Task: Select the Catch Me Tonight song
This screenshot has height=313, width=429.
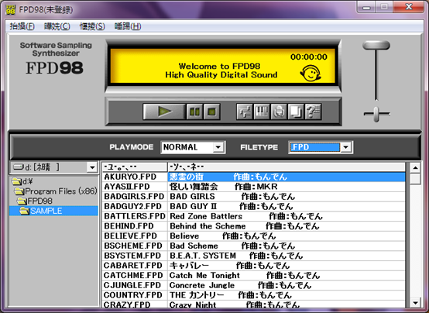Action: (x=254, y=276)
